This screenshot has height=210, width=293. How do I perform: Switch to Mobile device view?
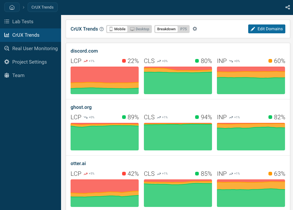117,29
